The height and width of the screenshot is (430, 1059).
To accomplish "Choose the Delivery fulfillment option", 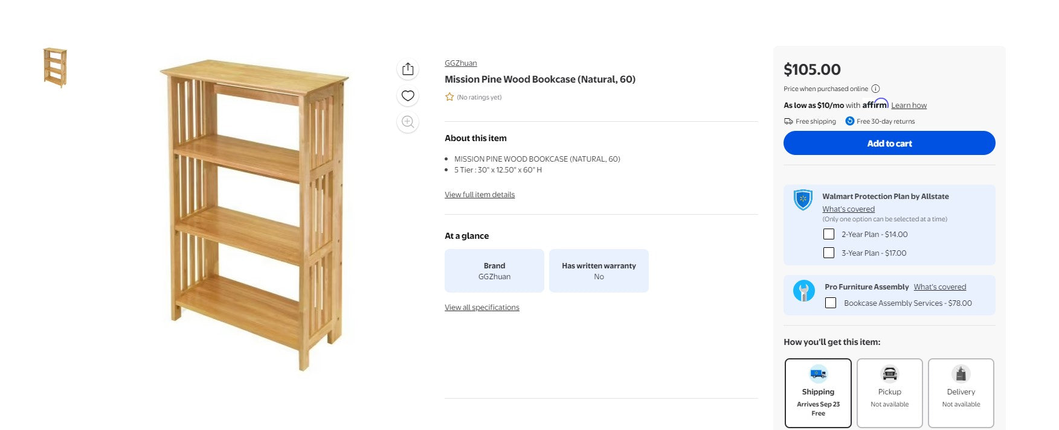I will click(x=961, y=393).
